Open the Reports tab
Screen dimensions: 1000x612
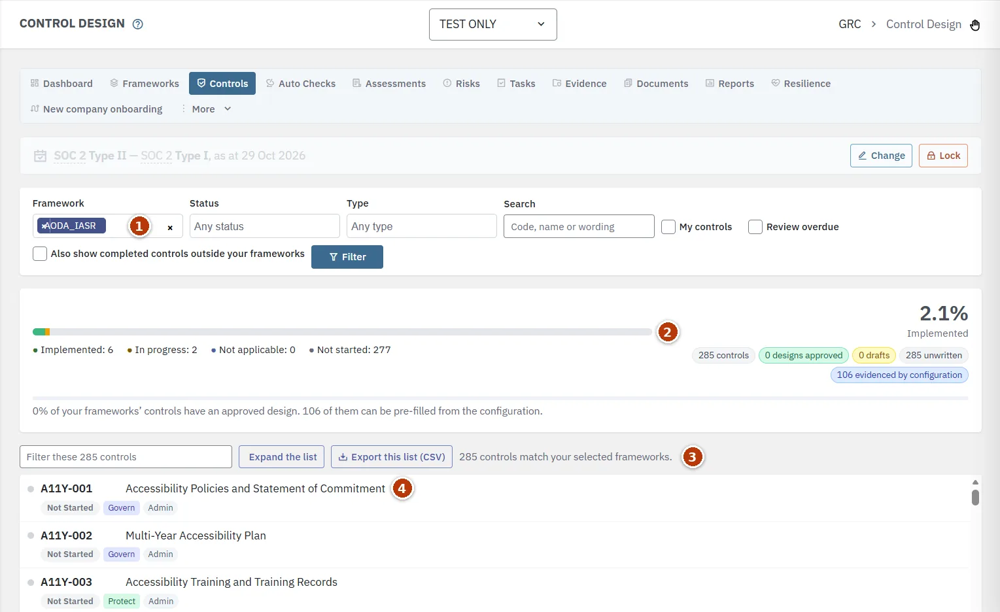click(730, 84)
